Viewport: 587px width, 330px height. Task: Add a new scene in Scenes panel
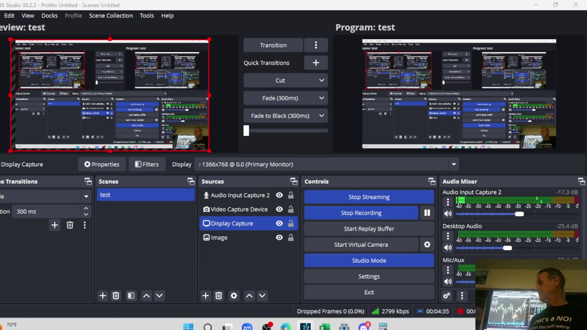[x=103, y=296]
